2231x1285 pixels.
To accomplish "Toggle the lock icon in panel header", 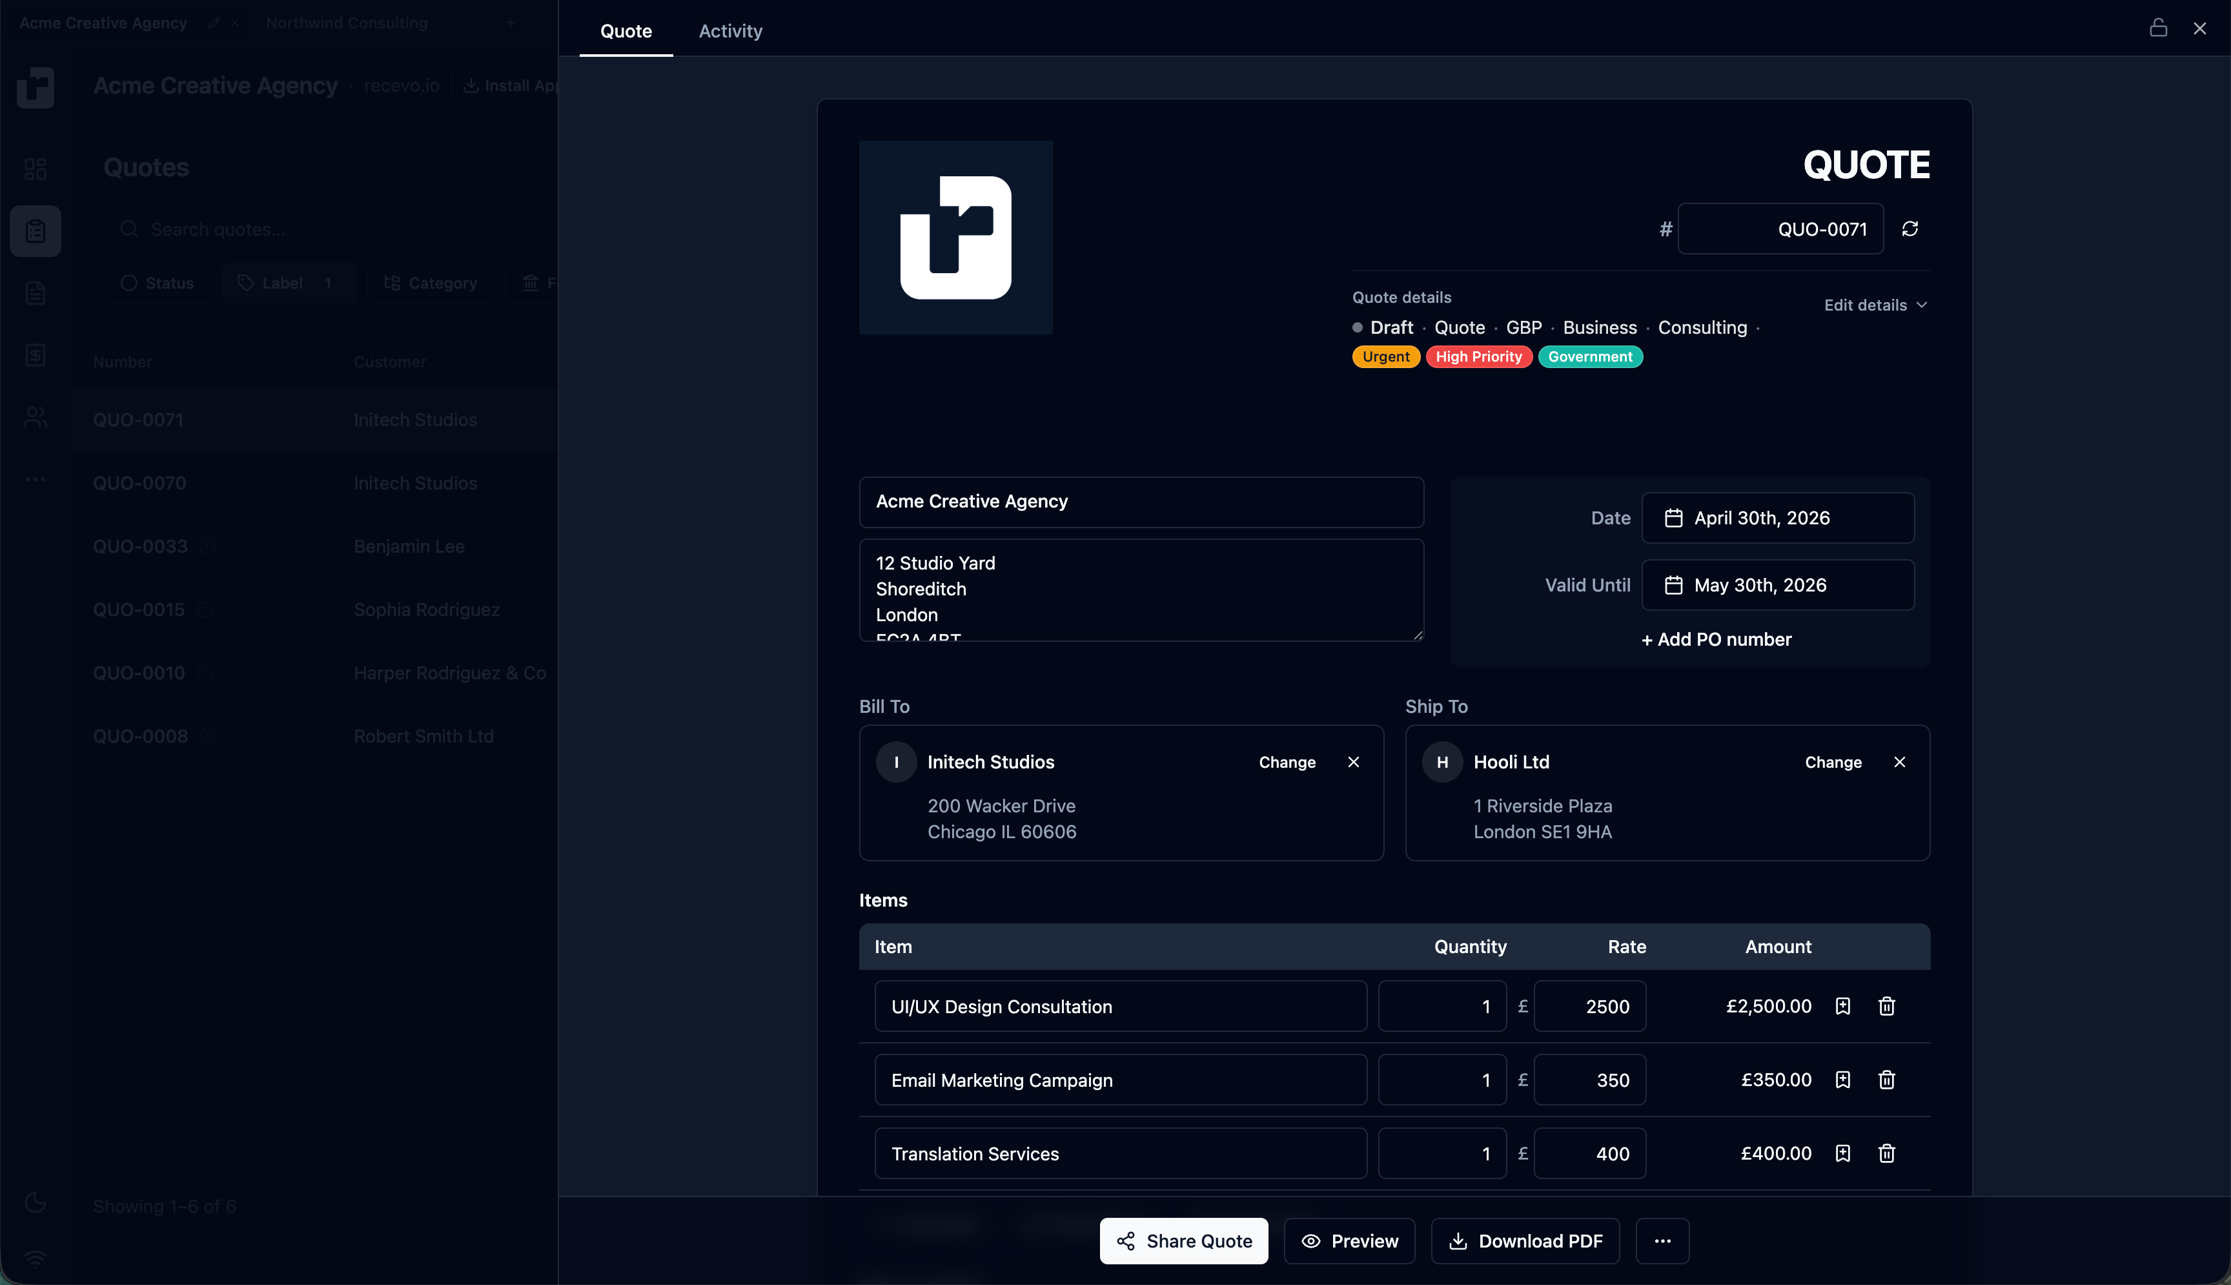I will (x=2158, y=28).
